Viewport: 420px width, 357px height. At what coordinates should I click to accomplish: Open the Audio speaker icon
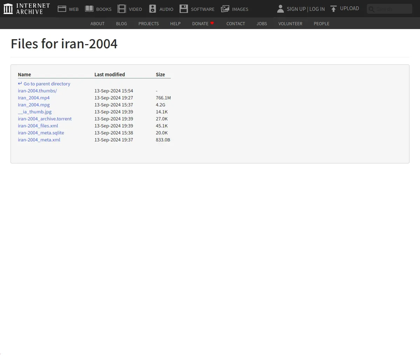tap(153, 9)
